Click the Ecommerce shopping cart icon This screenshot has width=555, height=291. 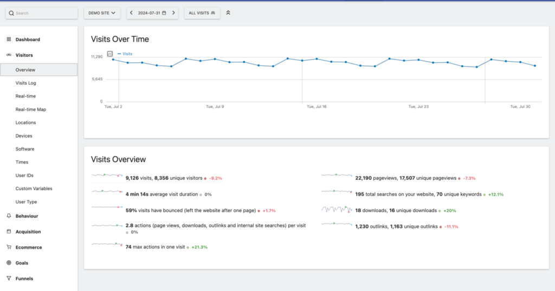coord(9,247)
